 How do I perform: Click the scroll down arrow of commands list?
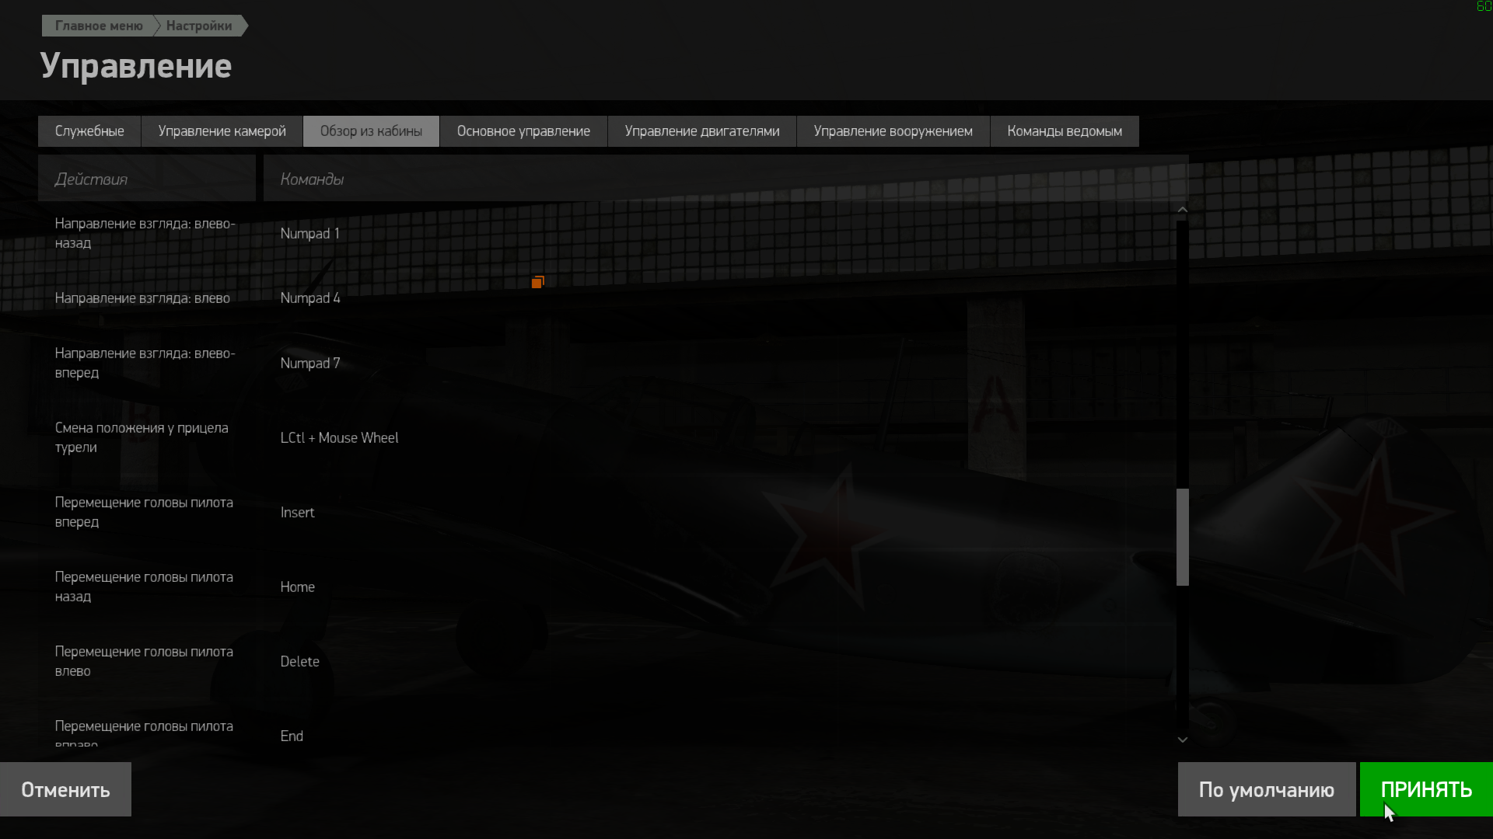(1182, 740)
